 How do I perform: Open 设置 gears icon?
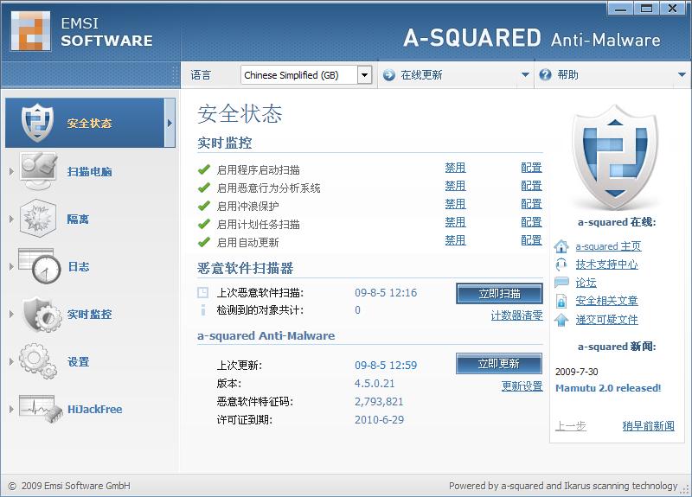38,361
